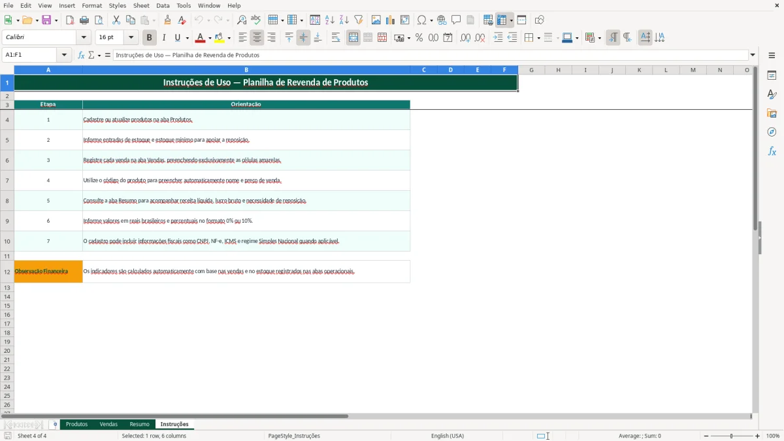Image resolution: width=784 pixels, height=441 pixels.
Task: Open the sidebar Gallery deck
Action: [772, 113]
